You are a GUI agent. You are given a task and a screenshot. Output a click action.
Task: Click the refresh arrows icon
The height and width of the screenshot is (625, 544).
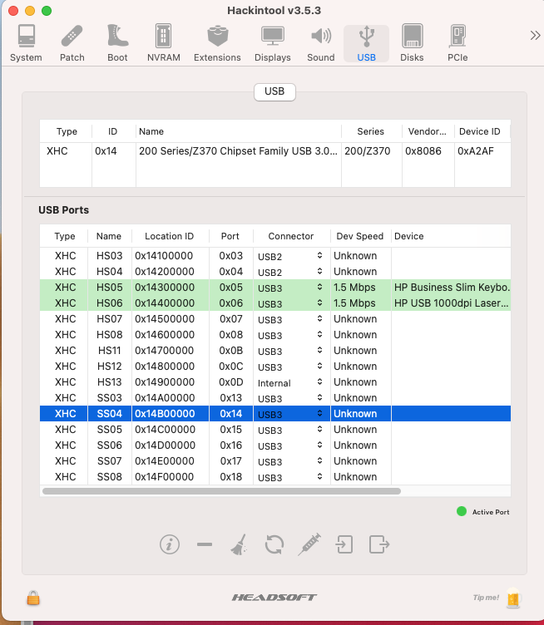(x=274, y=544)
